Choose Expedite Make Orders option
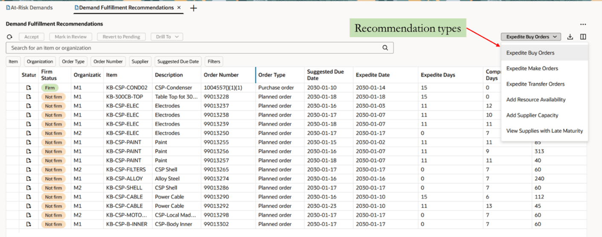 click(545, 68)
